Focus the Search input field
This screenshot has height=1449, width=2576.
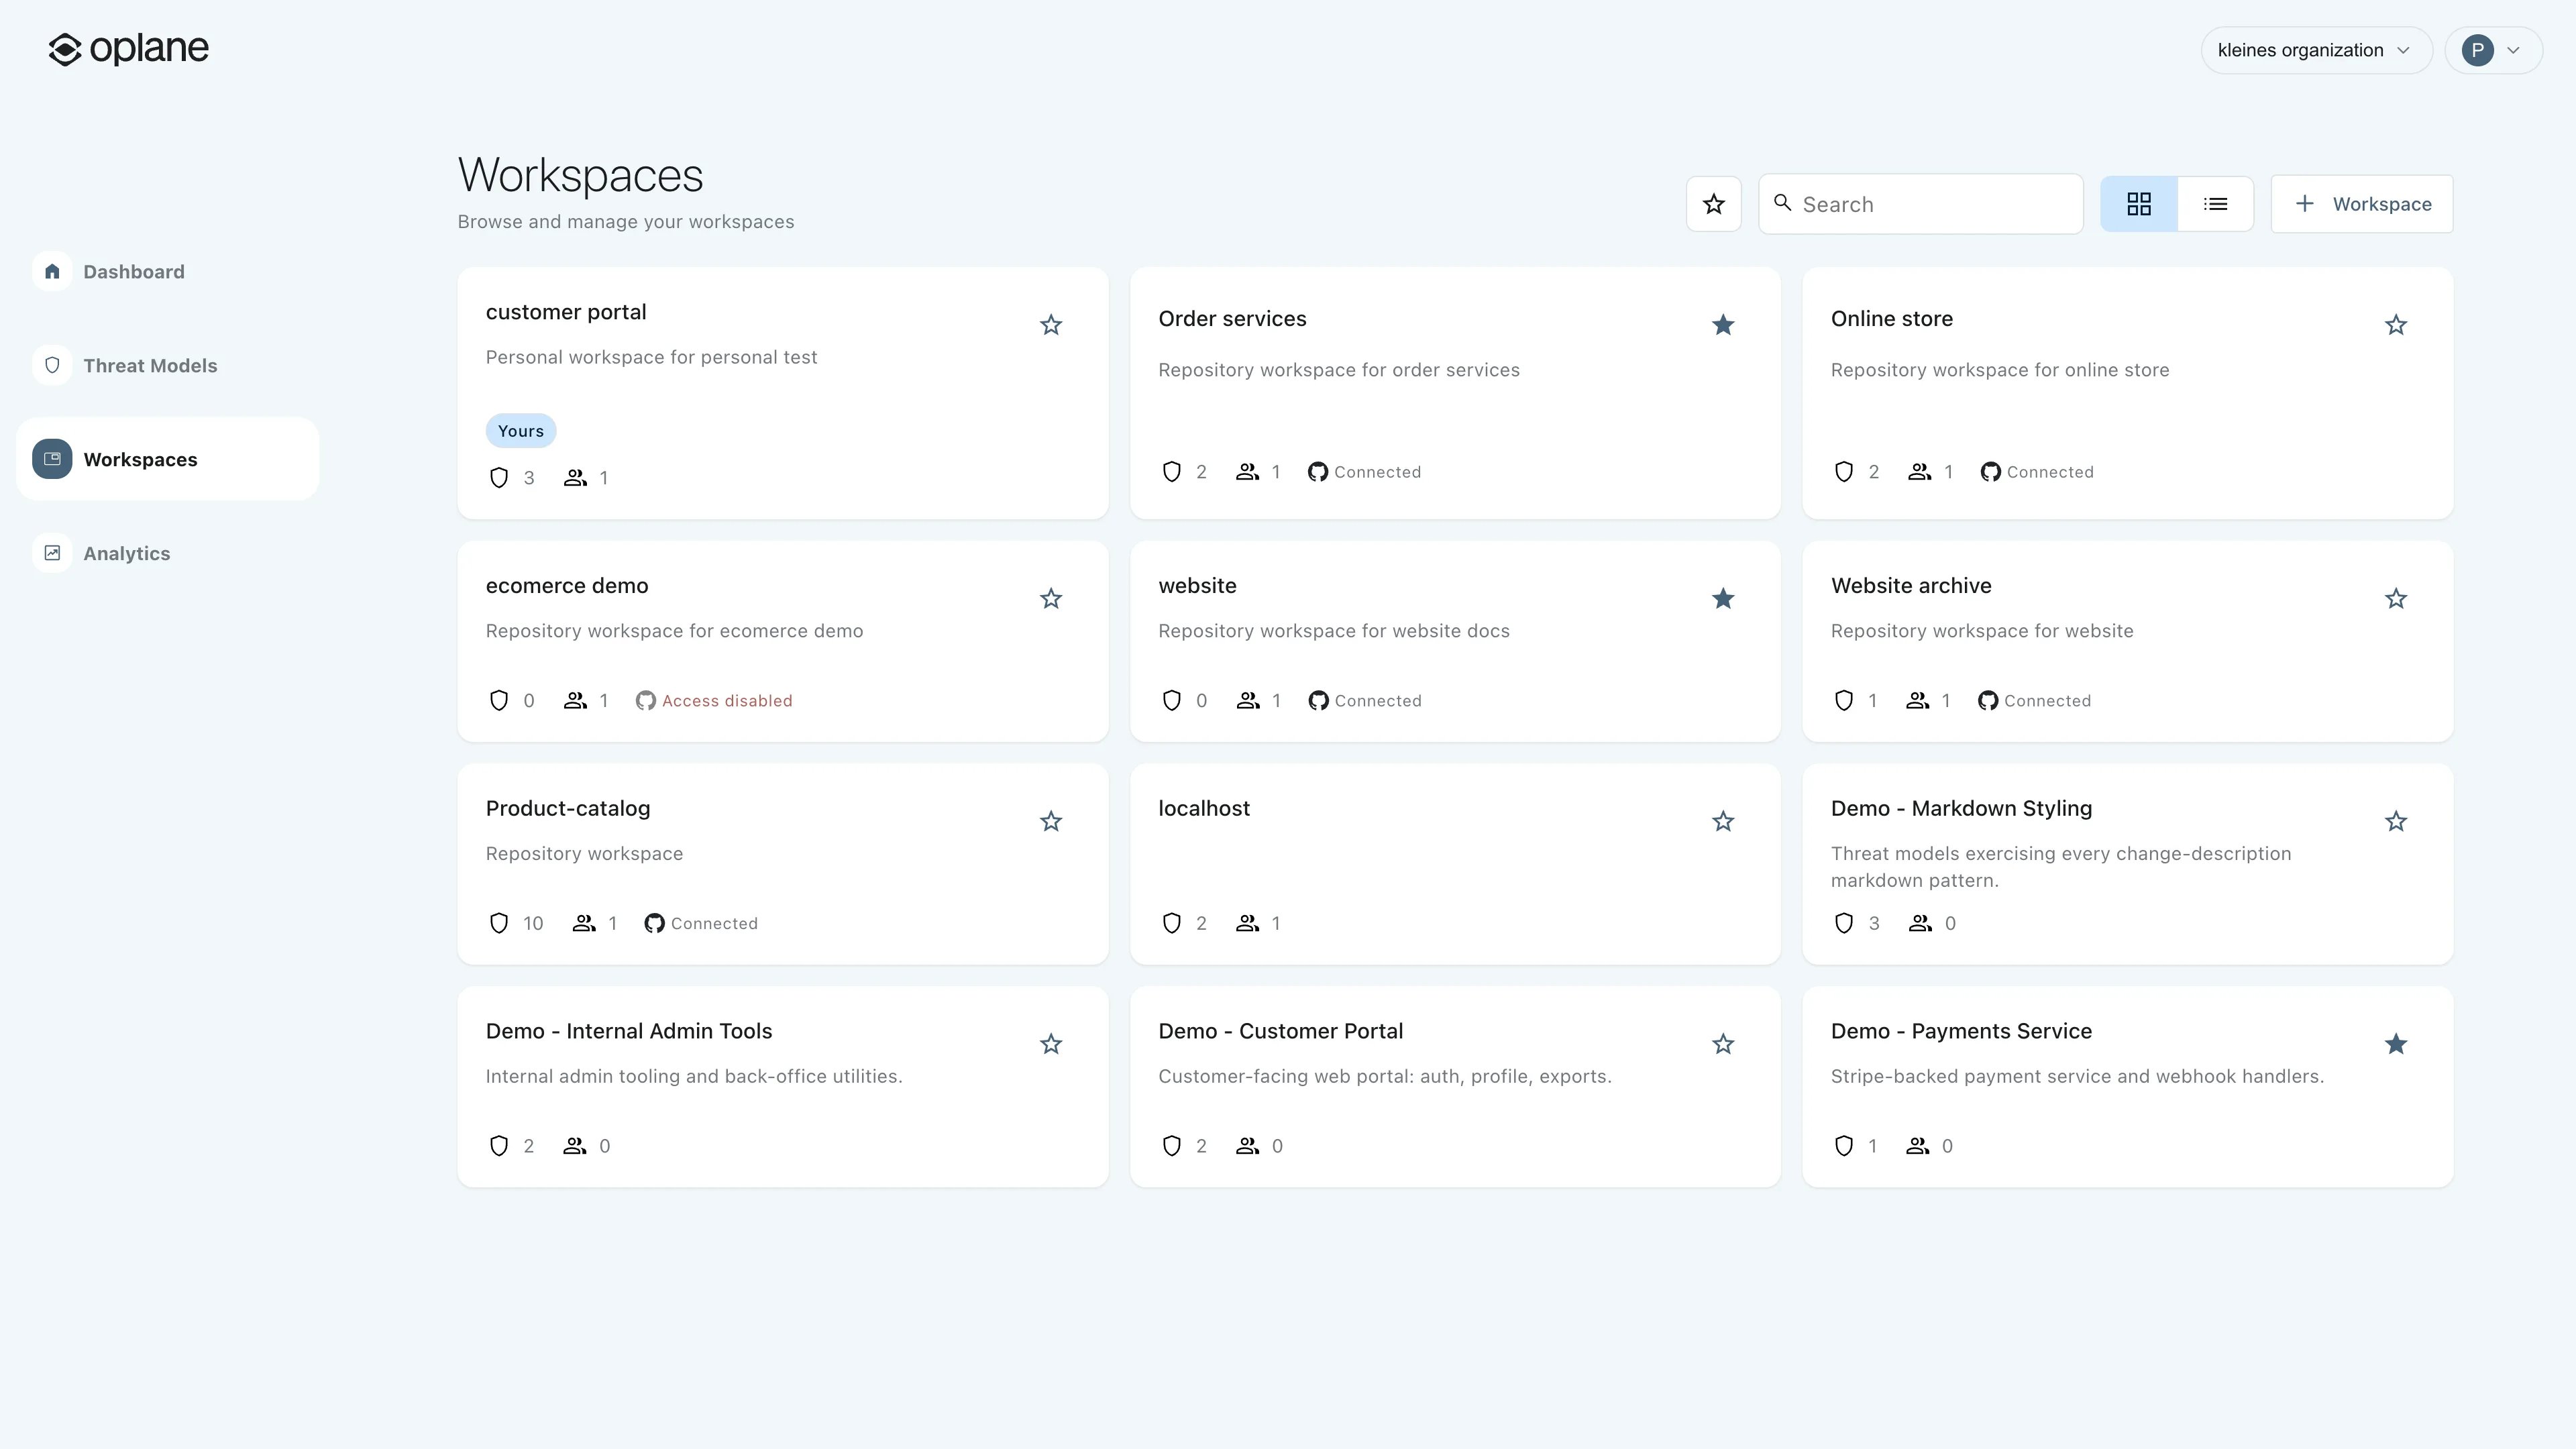pyautogui.click(x=1921, y=204)
